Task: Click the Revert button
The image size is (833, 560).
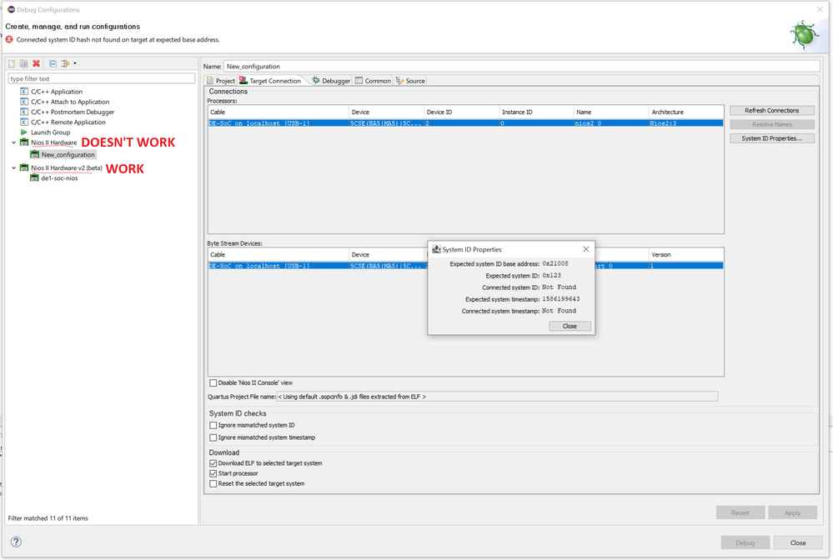Action: [740, 512]
